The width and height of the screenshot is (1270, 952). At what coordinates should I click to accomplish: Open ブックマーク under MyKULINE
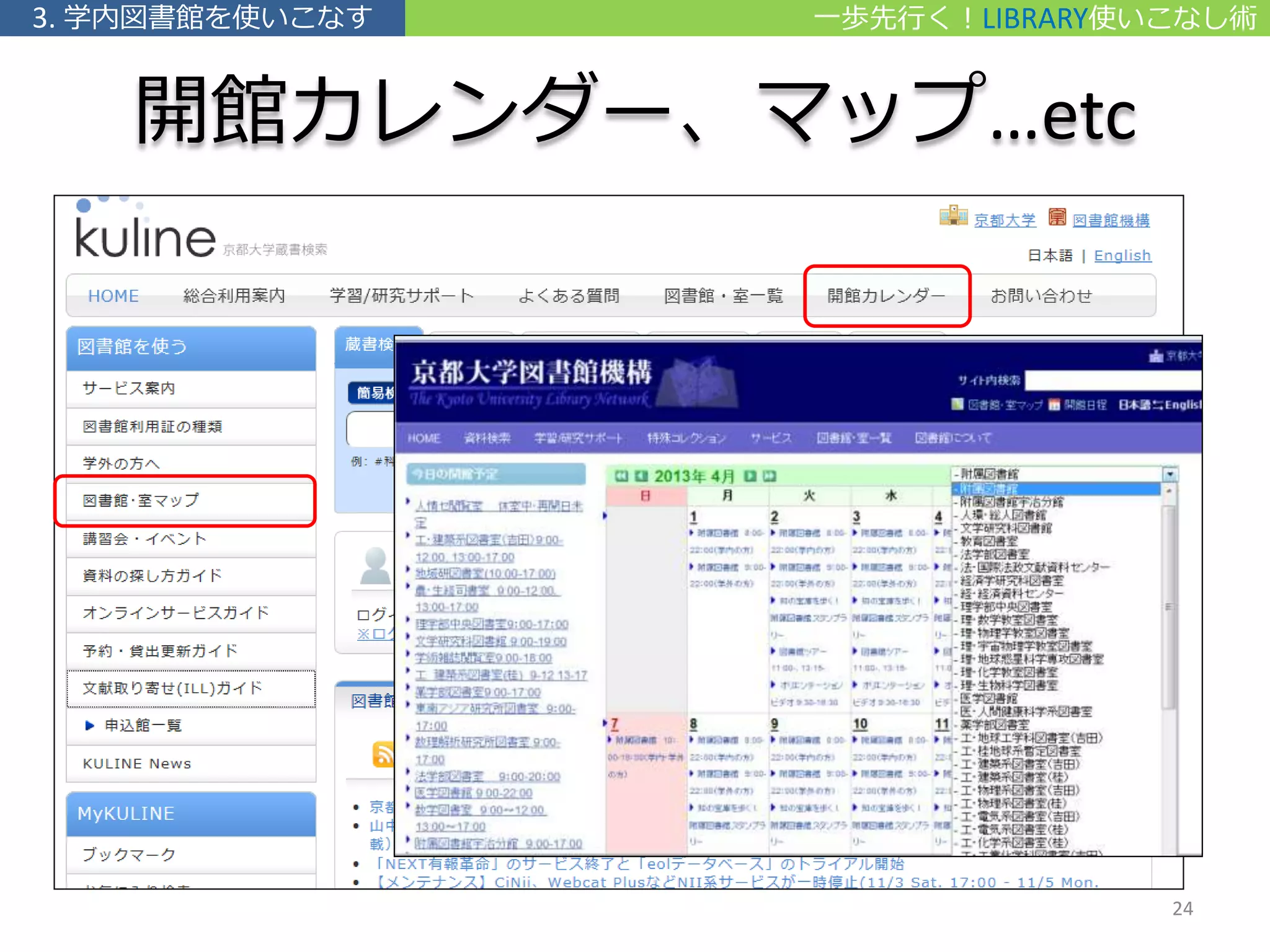(191, 855)
